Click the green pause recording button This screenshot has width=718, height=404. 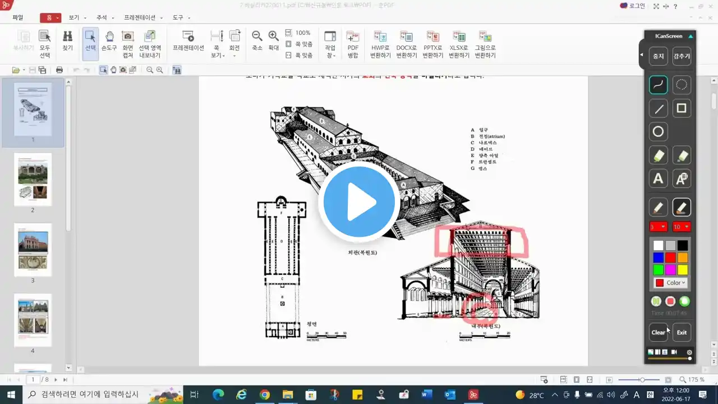(x=656, y=301)
